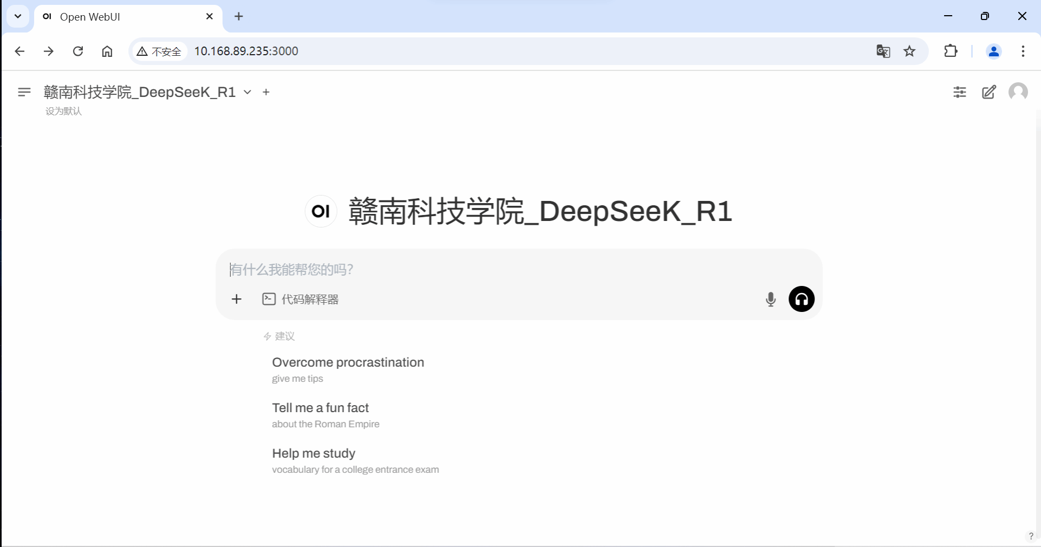The image size is (1041, 547).
Task: Start voice call with headphone button
Action: (x=802, y=299)
